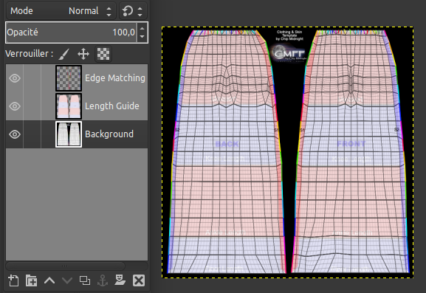Toggle the lock alpha channel checkerboard icon

pos(103,54)
